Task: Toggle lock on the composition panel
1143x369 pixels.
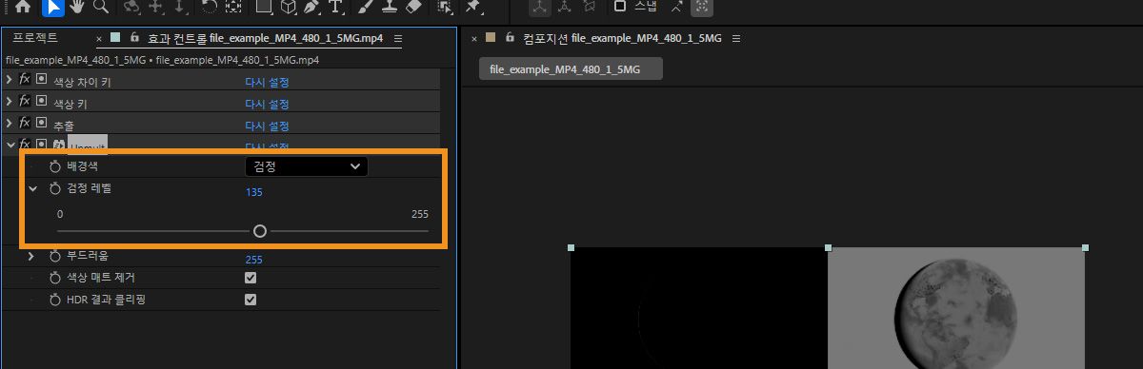Action: pos(510,38)
